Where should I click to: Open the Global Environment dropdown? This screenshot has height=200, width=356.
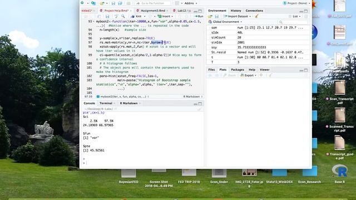(x=225, y=22)
